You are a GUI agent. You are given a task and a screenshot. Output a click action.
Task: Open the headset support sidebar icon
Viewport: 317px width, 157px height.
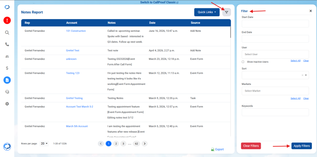(x=7, y=92)
